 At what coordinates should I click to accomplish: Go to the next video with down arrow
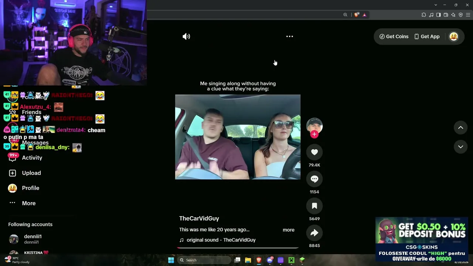461,147
